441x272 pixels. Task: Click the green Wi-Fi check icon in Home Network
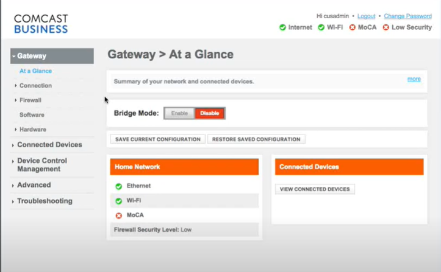pyautogui.click(x=119, y=201)
